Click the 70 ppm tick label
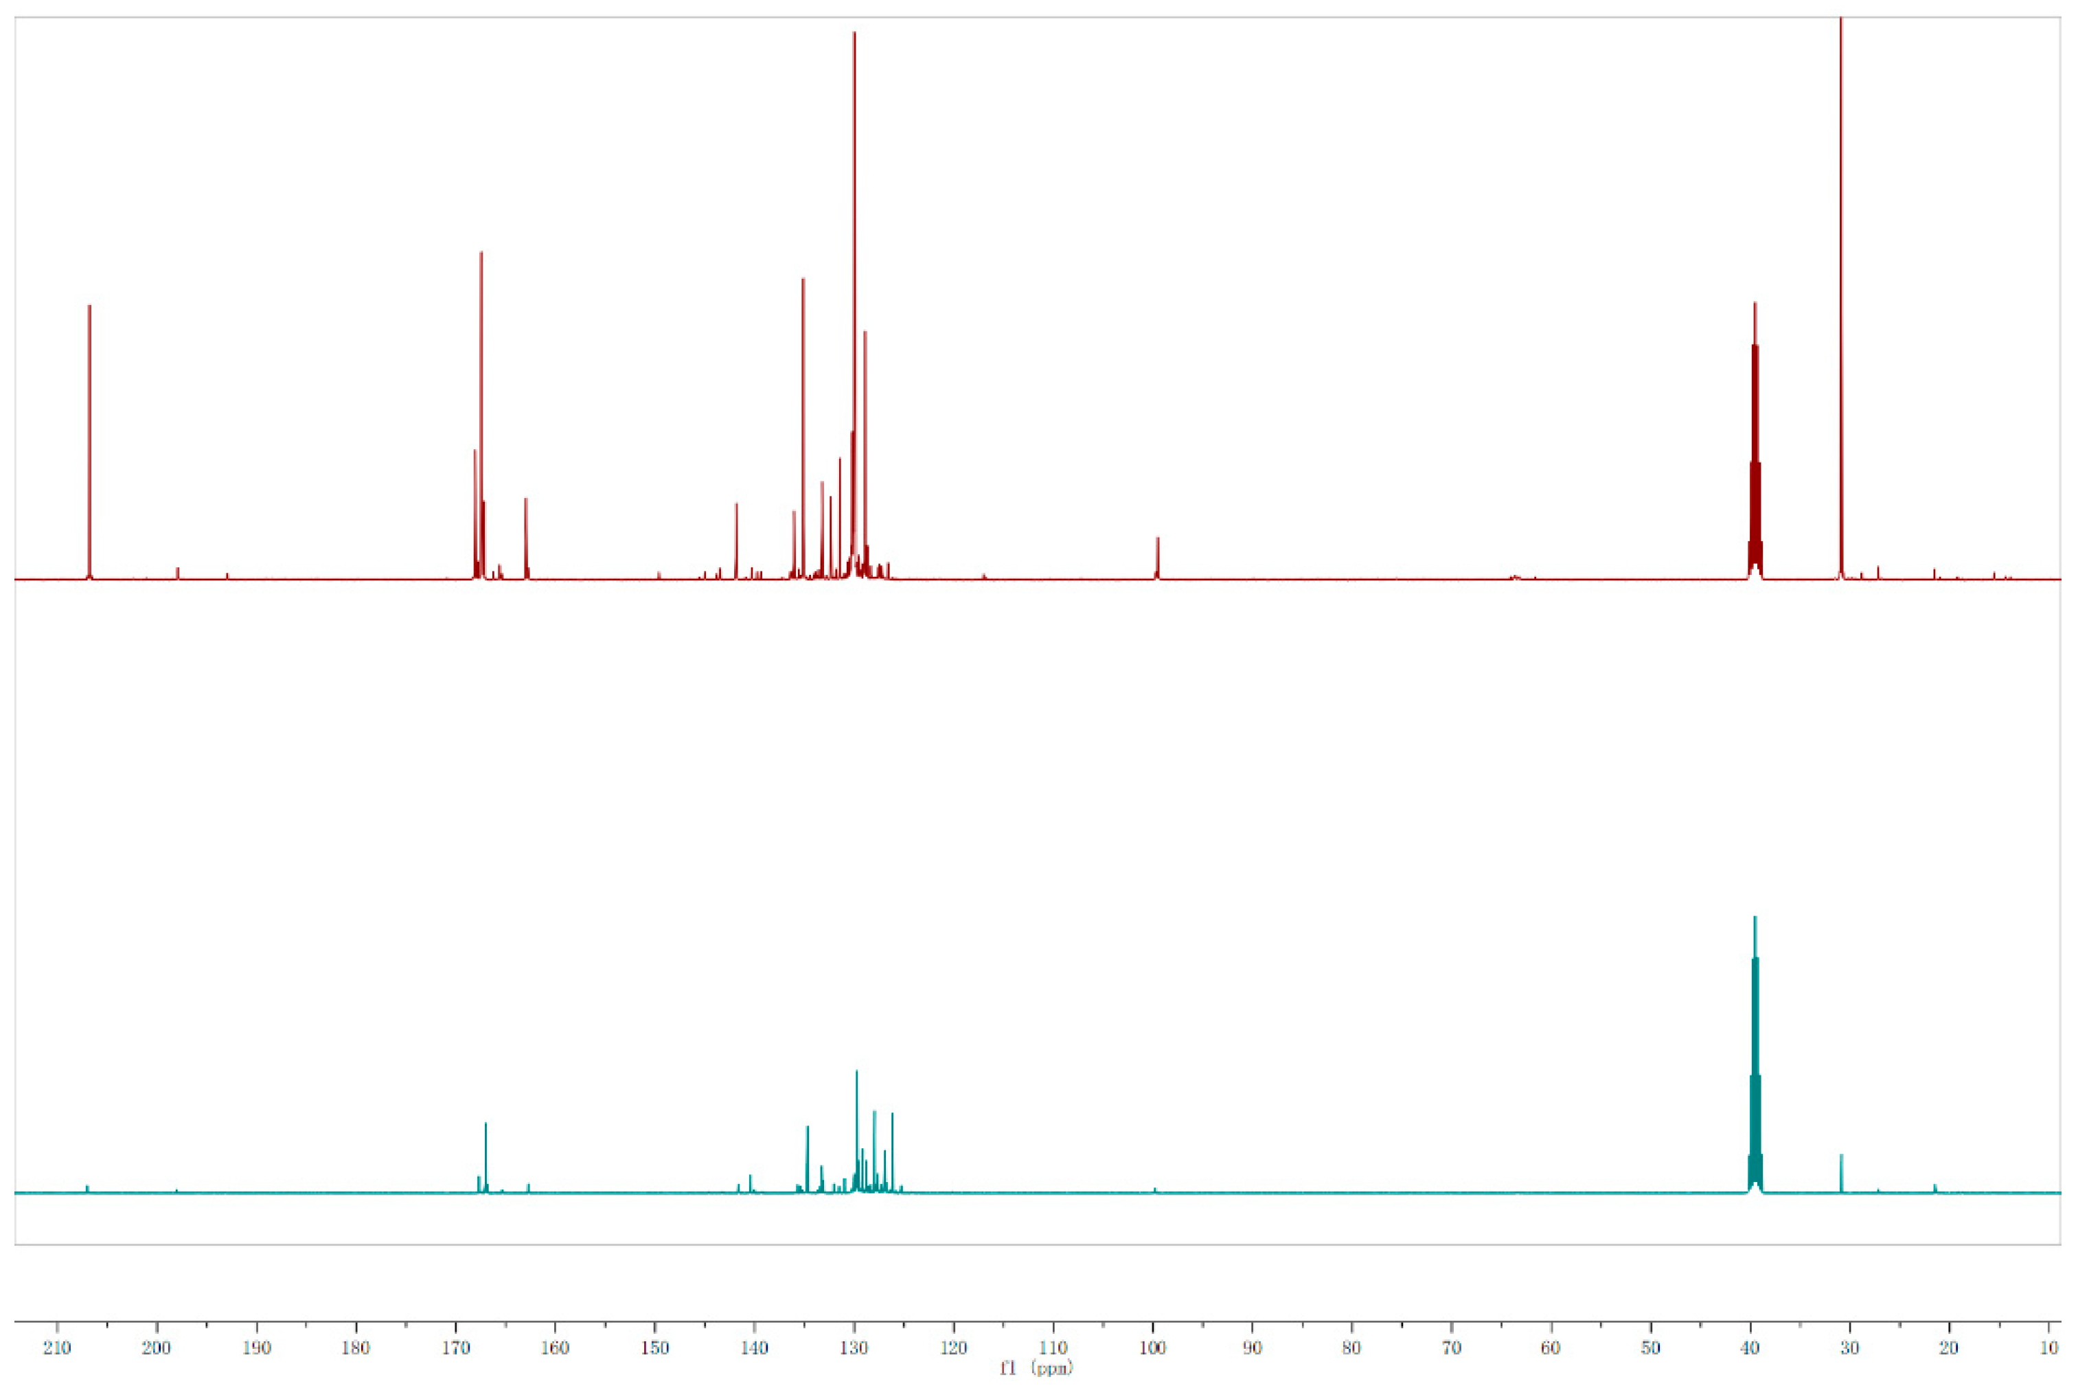Viewport: 2078px width, 1388px height. [x=1452, y=1346]
